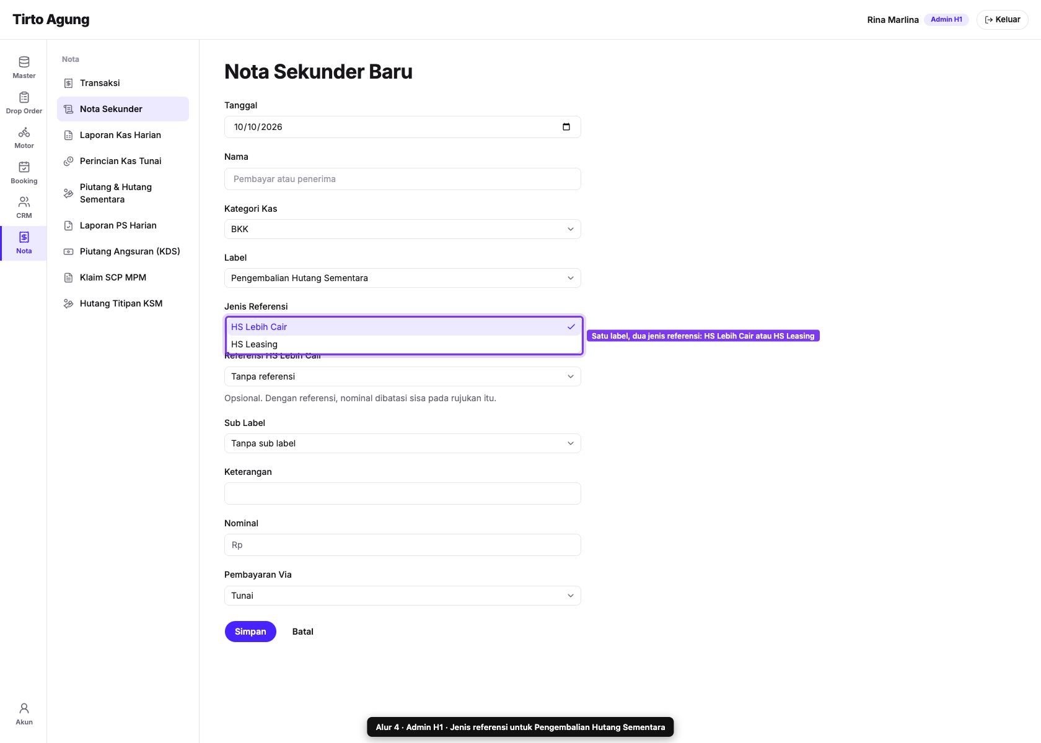Open the Kategori Kas dropdown showing BKK

pos(403,229)
